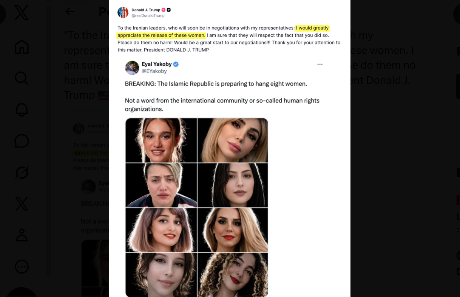The image size is (460, 297).
Task: Click Donald J. Trump profile avatar
Action: [123, 12]
